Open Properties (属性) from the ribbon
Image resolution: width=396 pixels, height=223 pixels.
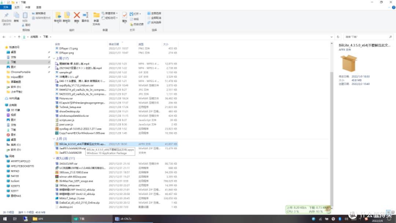tap(125, 17)
